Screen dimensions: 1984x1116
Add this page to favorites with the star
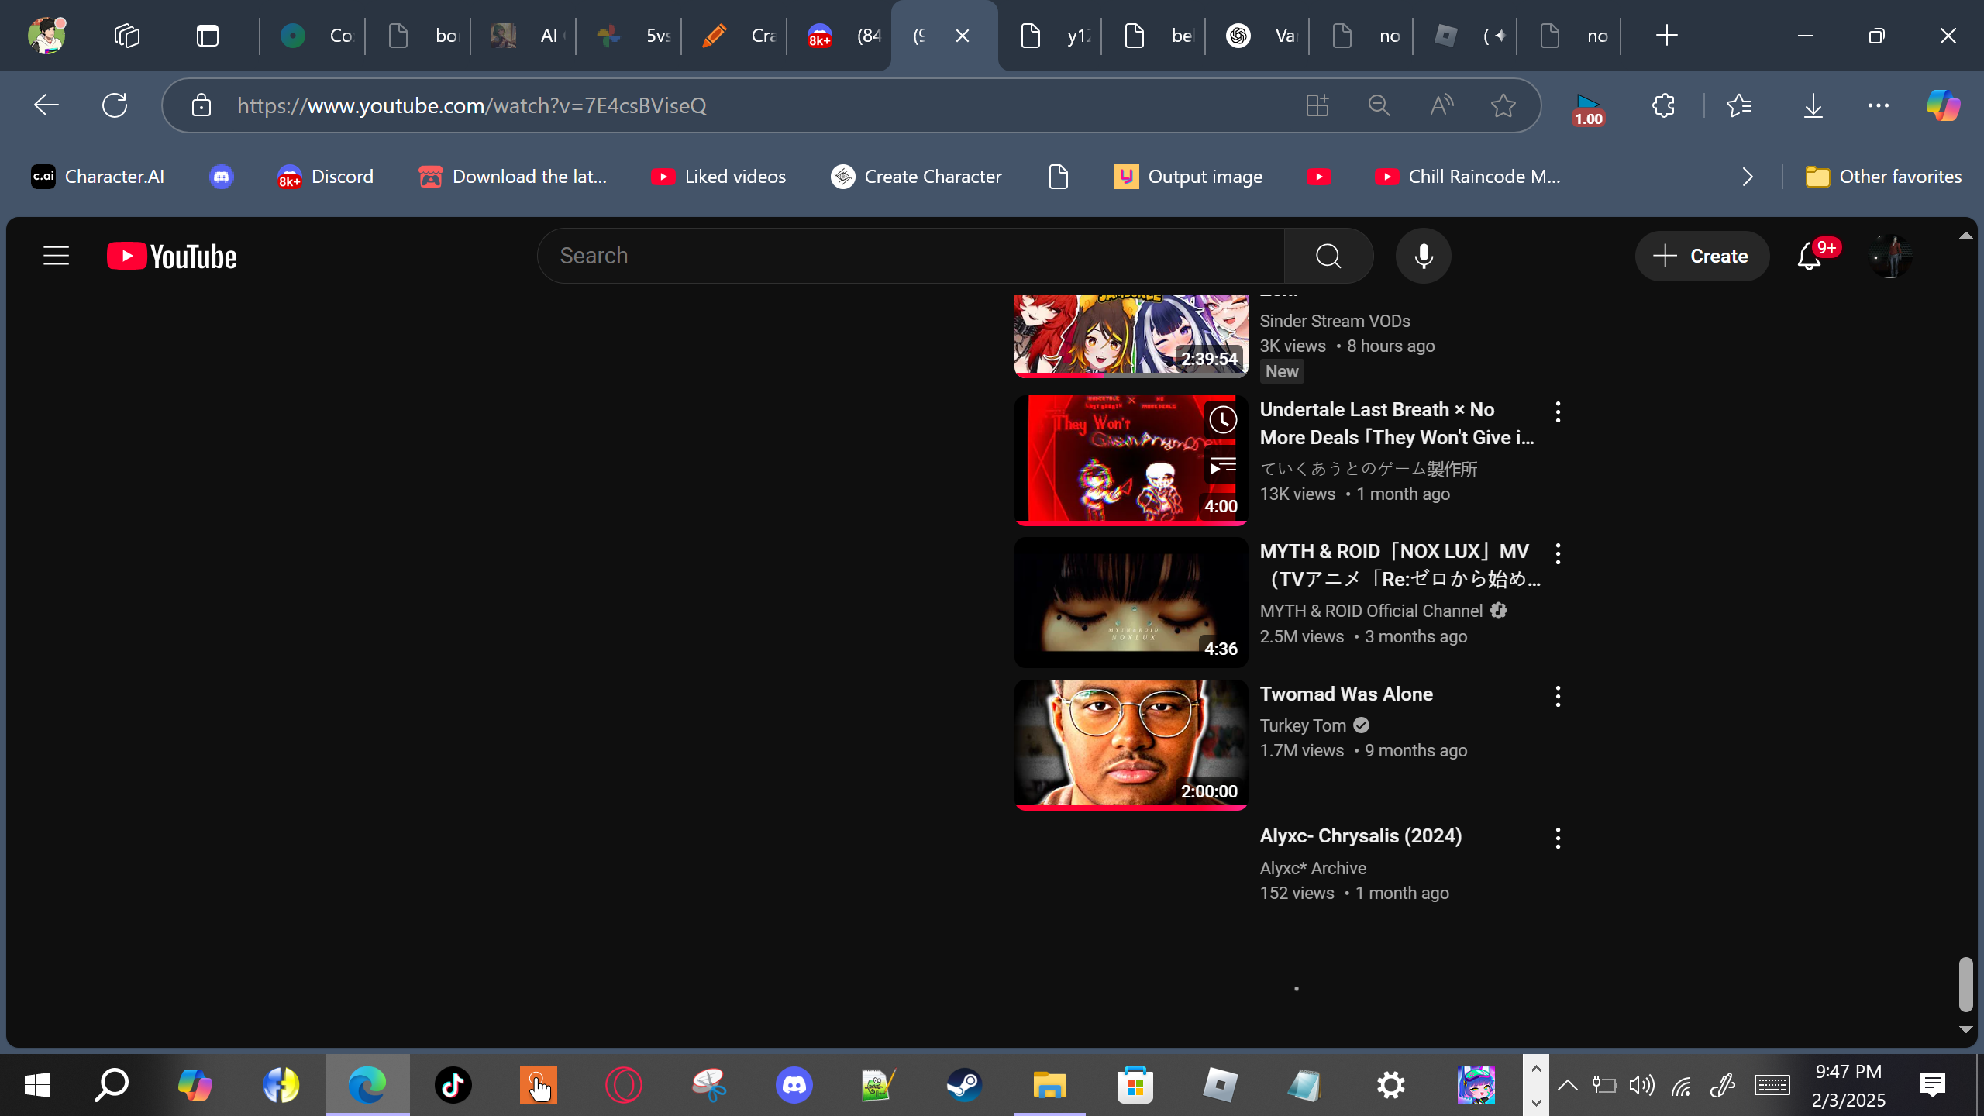click(x=1503, y=105)
